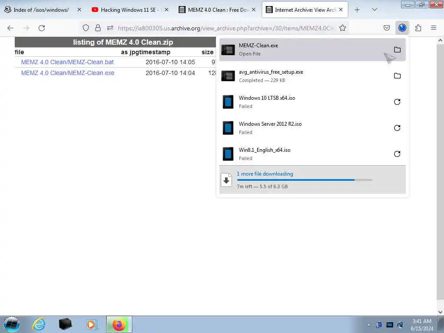This screenshot has width=444, height=333.
Task: Show avg_antivirus_free_setup.exe in folder
Action: point(397,76)
